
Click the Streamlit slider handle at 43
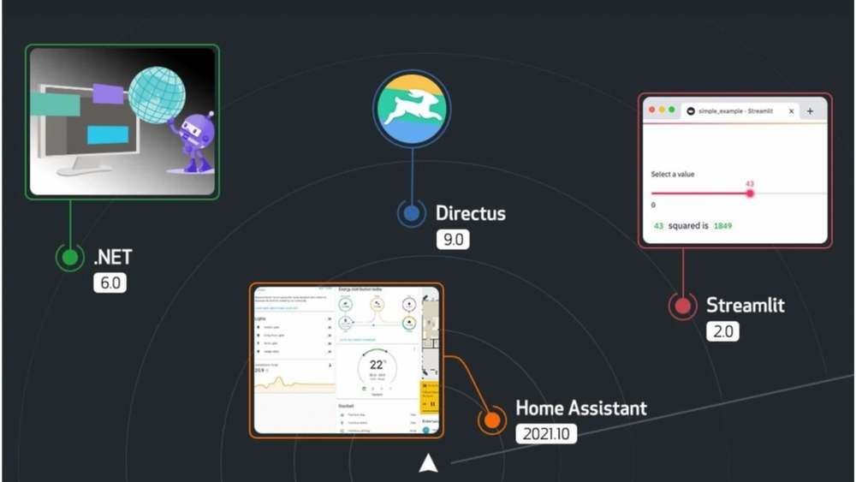[750, 193]
